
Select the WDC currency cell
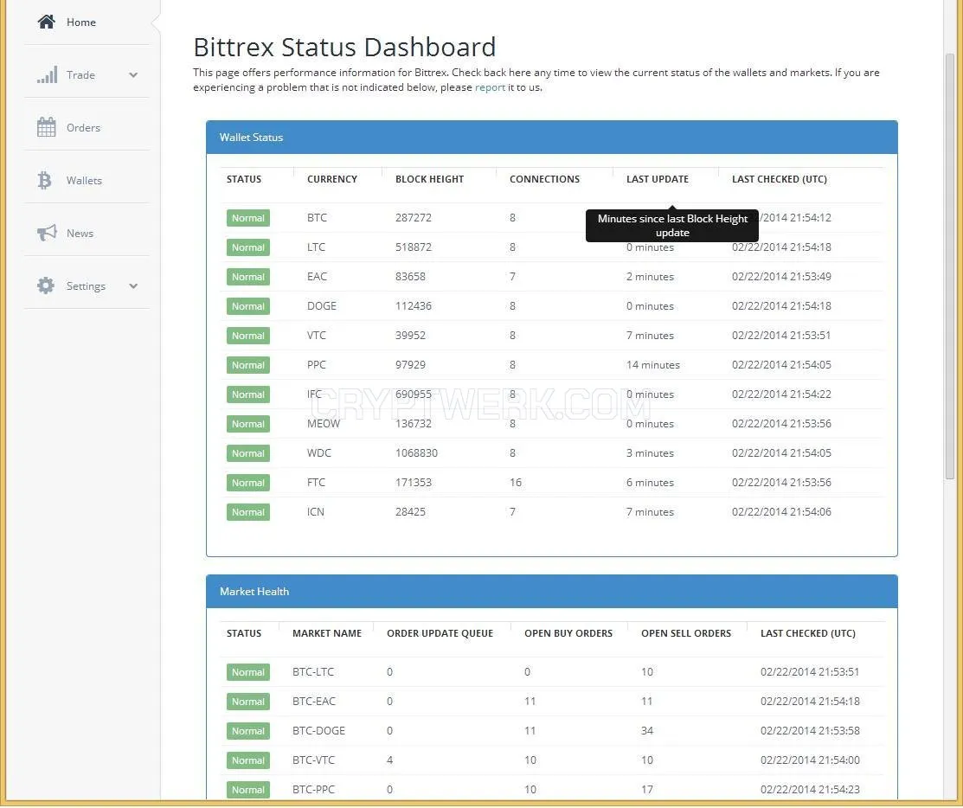[x=318, y=453]
